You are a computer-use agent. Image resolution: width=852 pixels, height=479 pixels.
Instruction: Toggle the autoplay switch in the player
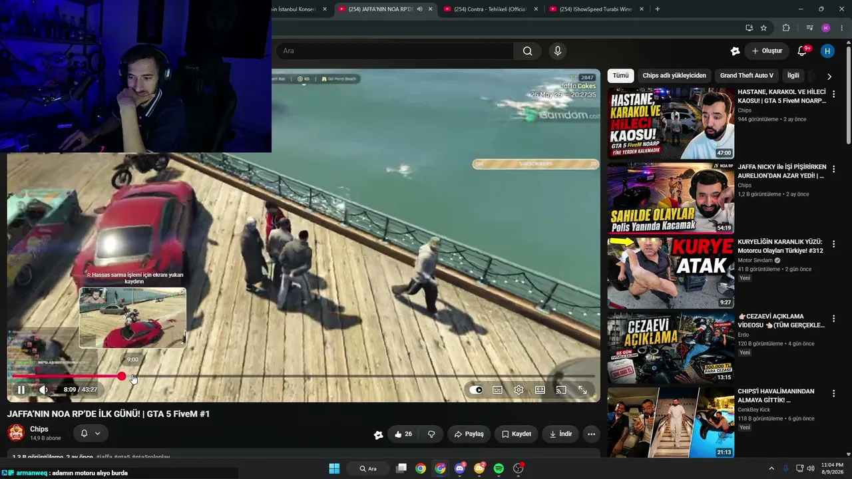coord(476,390)
